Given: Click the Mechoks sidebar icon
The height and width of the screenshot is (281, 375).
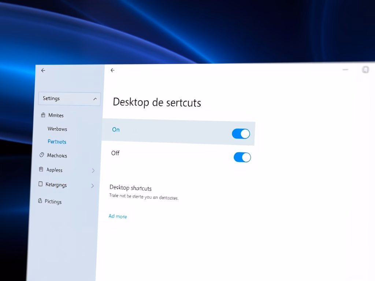Looking at the screenshot, I should pos(42,155).
